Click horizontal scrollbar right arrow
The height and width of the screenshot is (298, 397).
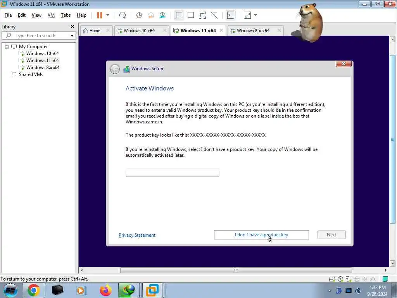[x=386, y=270]
